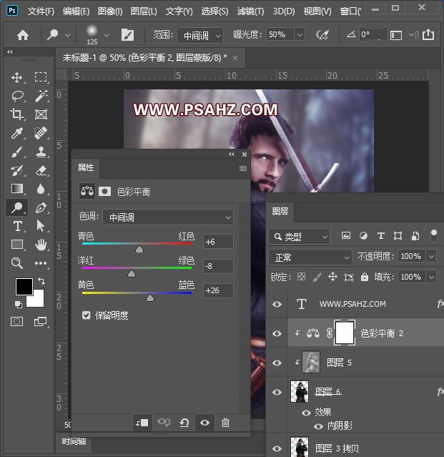Select the Horizontal Type tool
The width and height of the screenshot is (444, 457).
(17, 226)
